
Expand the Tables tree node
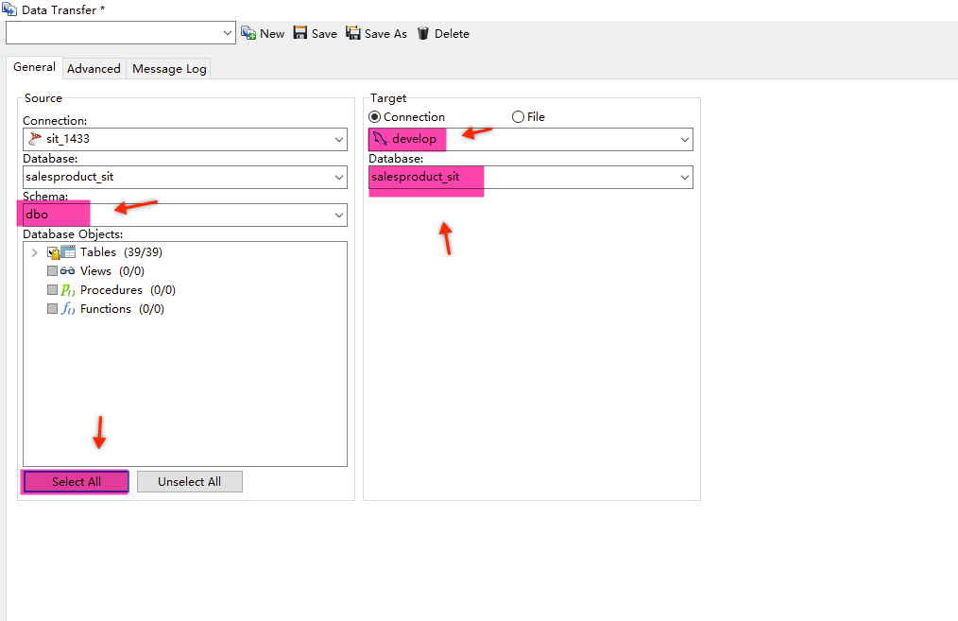click(x=35, y=252)
